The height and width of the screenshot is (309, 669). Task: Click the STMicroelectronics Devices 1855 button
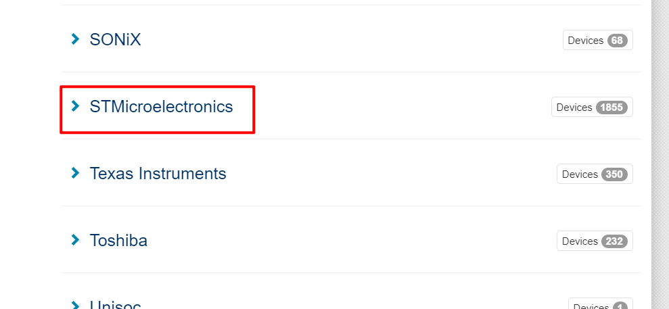coord(592,107)
